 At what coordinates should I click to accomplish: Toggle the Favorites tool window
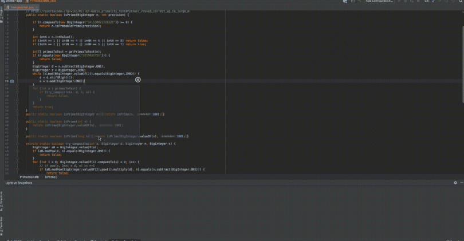click(2, 226)
